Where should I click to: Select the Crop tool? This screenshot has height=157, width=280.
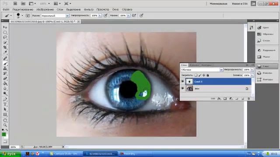click(x=5, y=48)
